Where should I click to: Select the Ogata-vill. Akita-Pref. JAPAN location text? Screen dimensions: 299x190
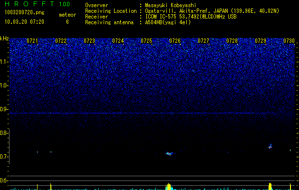(x=212, y=11)
